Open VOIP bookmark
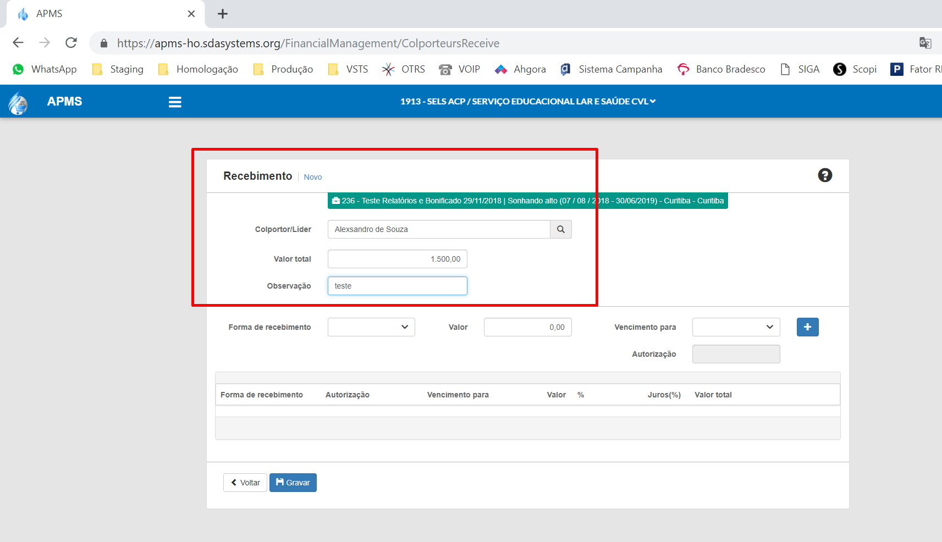The image size is (942, 542). point(460,69)
